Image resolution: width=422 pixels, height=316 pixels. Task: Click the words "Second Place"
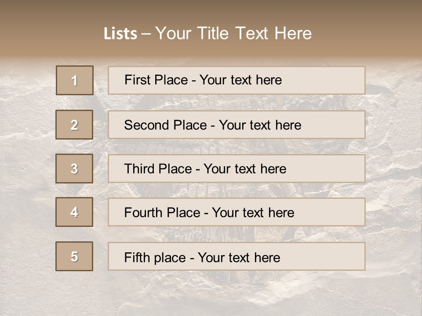165,125
